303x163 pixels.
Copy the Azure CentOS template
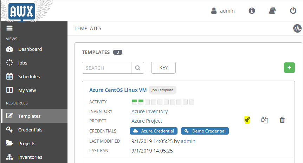(x=265, y=120)
